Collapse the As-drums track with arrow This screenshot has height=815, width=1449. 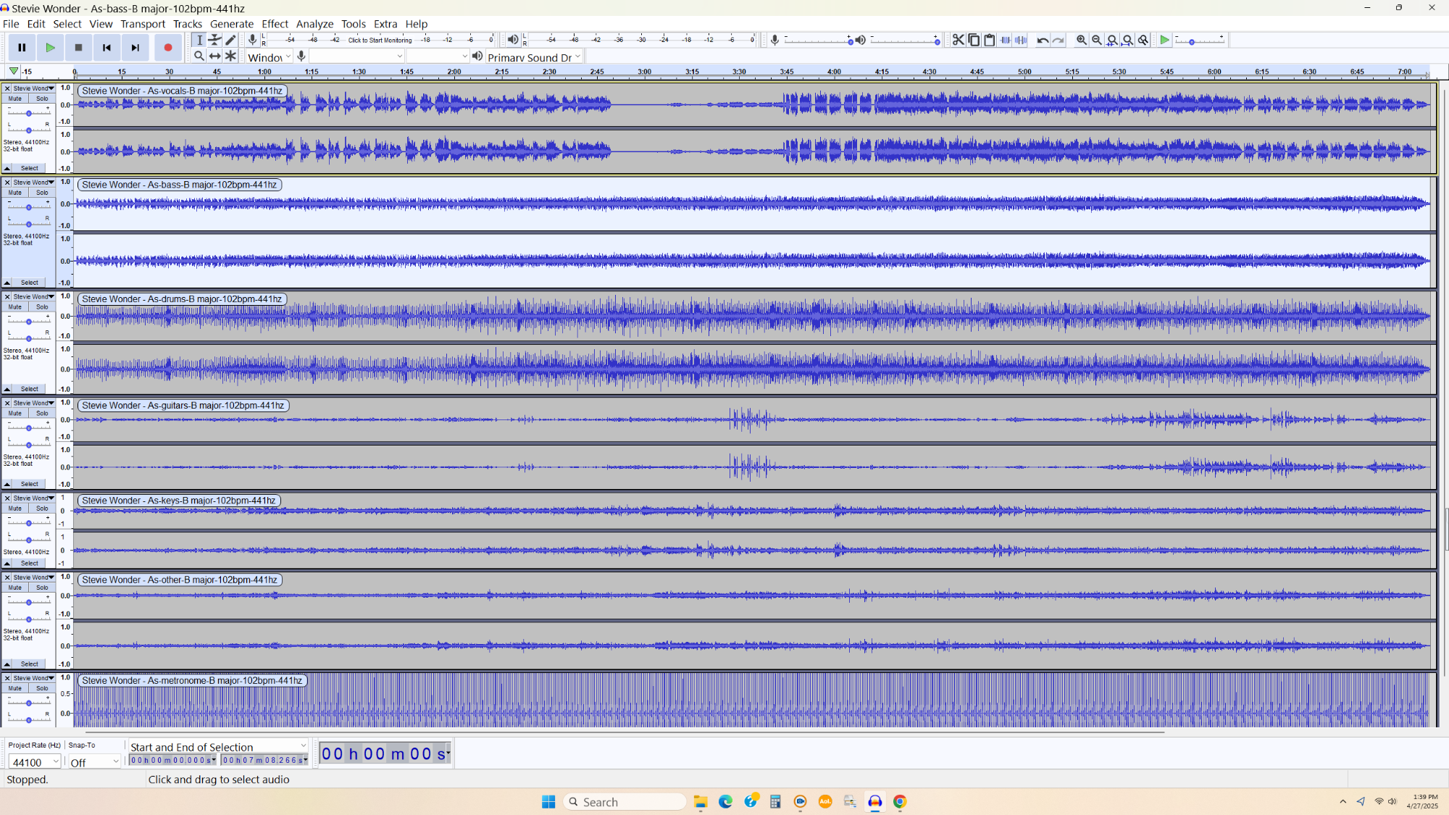click(7, 389)
